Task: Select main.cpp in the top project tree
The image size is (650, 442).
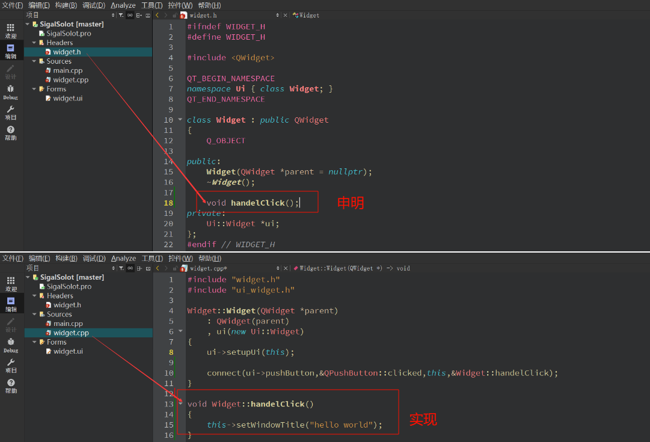Action: point(67,70)
